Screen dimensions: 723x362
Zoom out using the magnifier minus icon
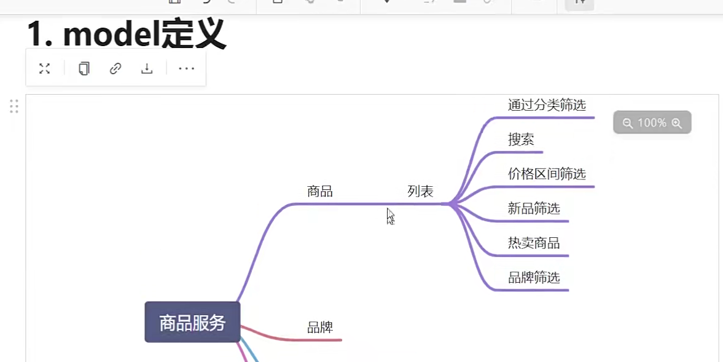tap(627, 123)
